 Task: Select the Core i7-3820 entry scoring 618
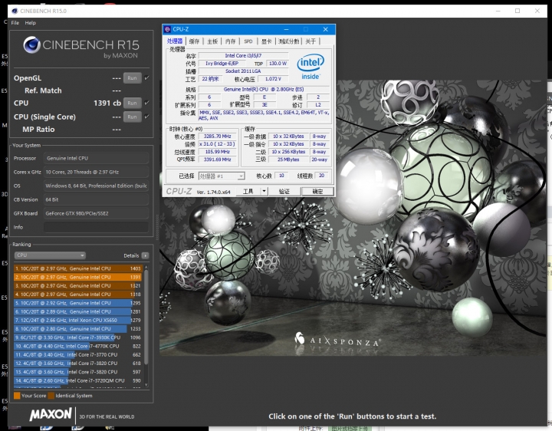click(77, 364)
